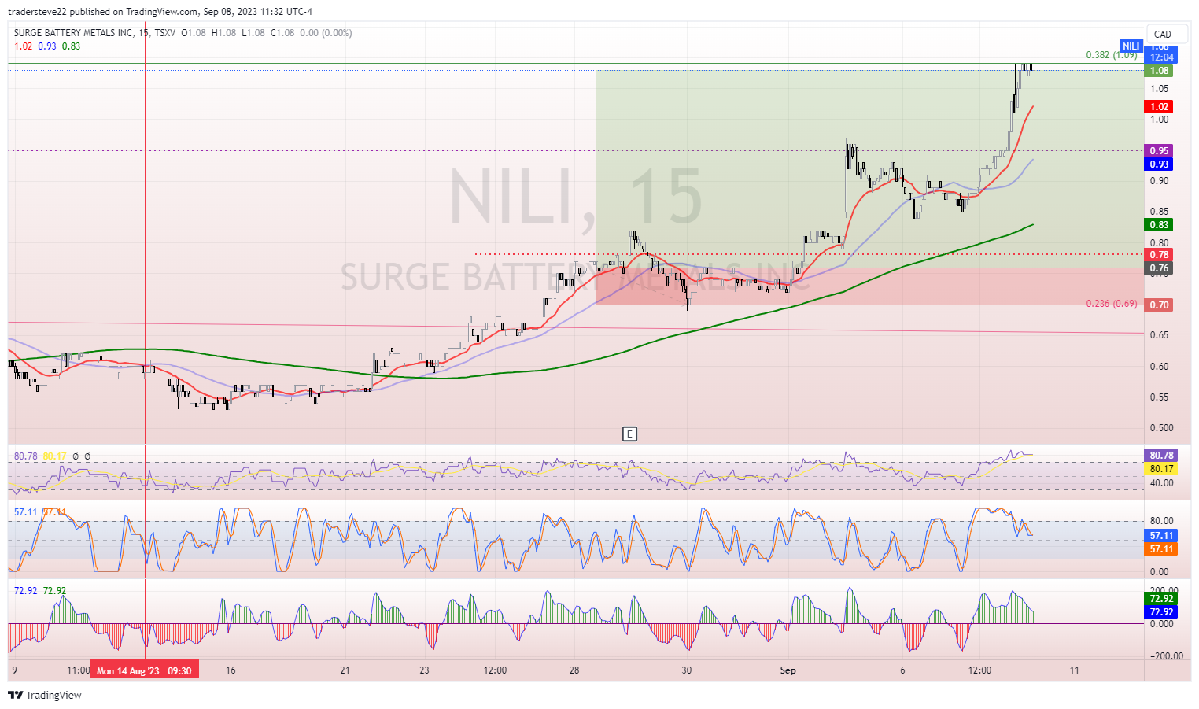This screenshot has width=1199, height=709.
Task: Select the red 0.78 price line label
Action: pos(1159,255)
